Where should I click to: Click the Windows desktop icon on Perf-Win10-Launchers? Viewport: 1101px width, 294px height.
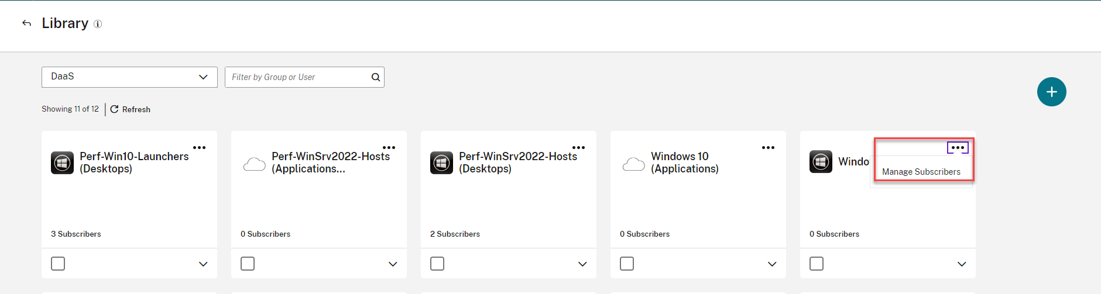(63, 162)
